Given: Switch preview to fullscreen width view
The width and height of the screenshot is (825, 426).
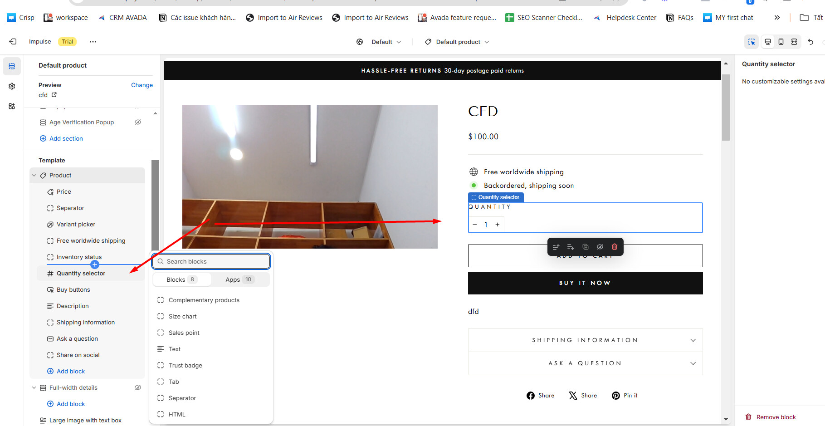Looking at the screenshot, I should pyautogui.click(x=794, y=42).
